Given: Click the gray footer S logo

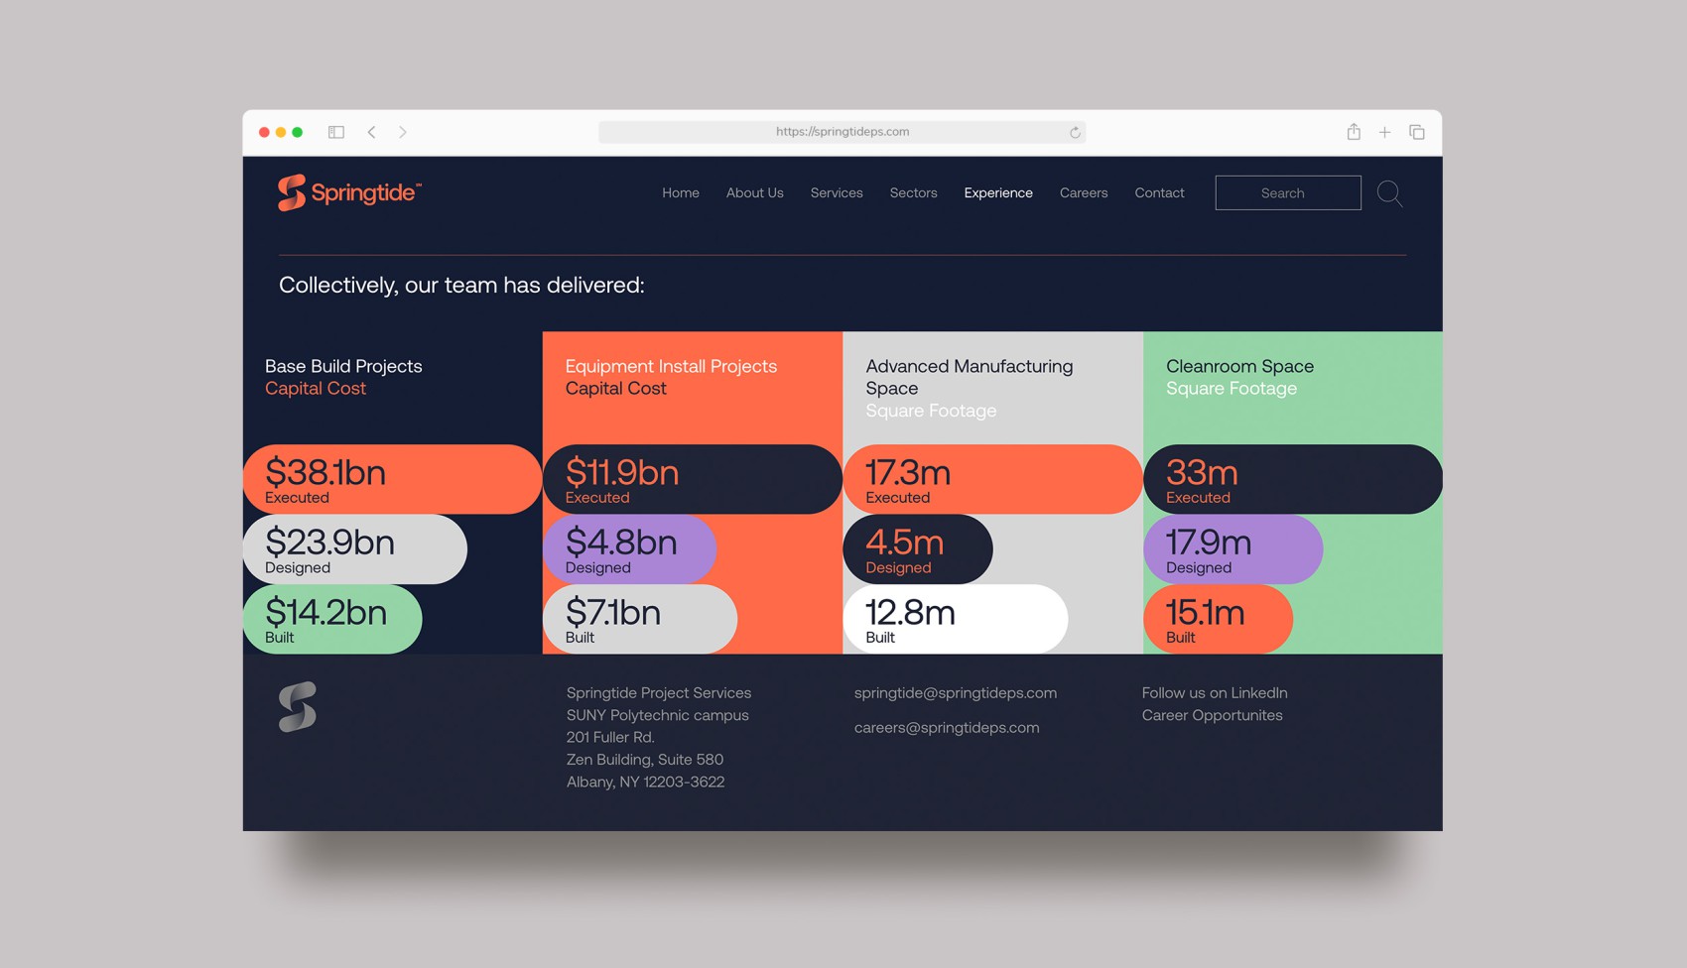Looking at the screenshot, I should (298, 707).
